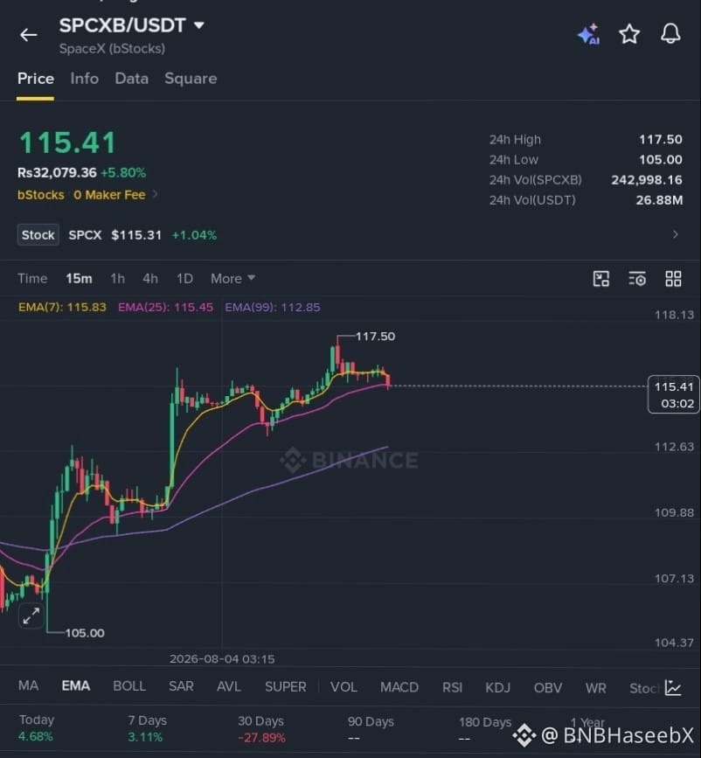Tap the 24h High value 117.50
The height and width of the screenshot is (758, 701).
(661, 140)
